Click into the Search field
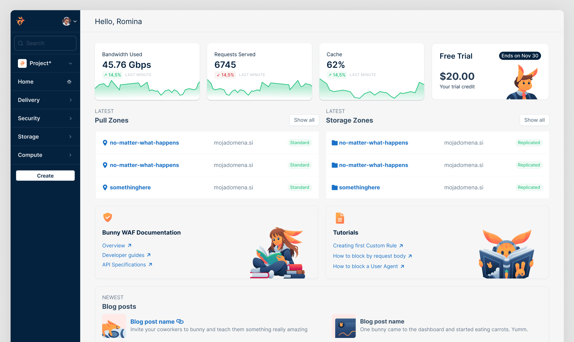574x342 pixels. click(45, 43)
